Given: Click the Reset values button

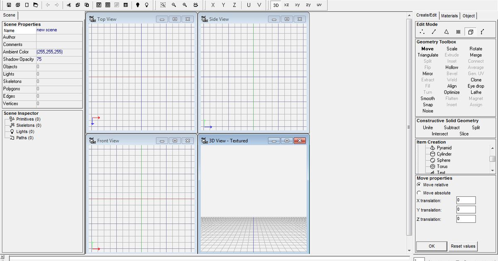Looking at the screenshot, I should [463, 246].
